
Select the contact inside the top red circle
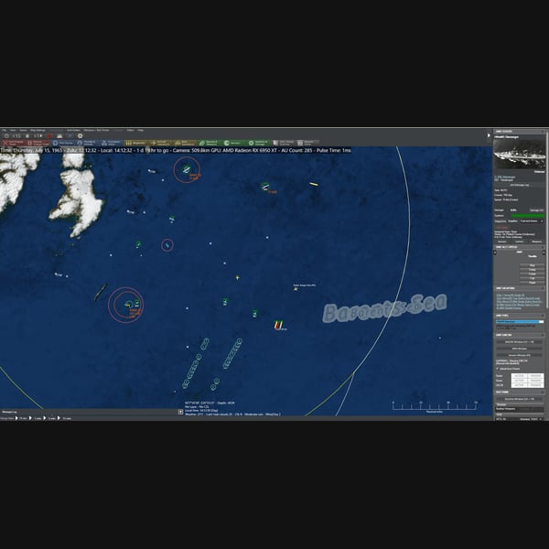coord(187,170)
